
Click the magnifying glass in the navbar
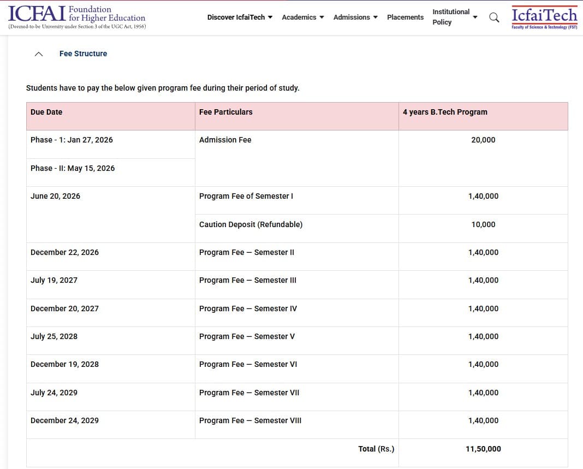point(493,17)
